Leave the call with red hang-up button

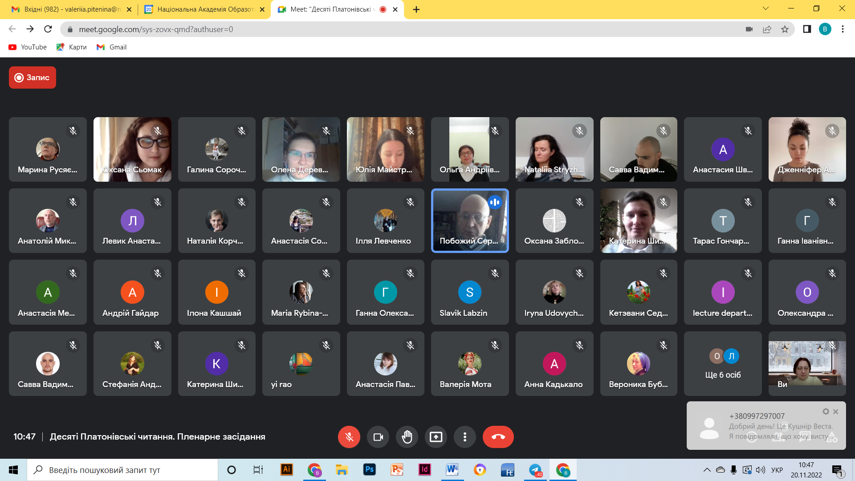click(x=498, y=437)
